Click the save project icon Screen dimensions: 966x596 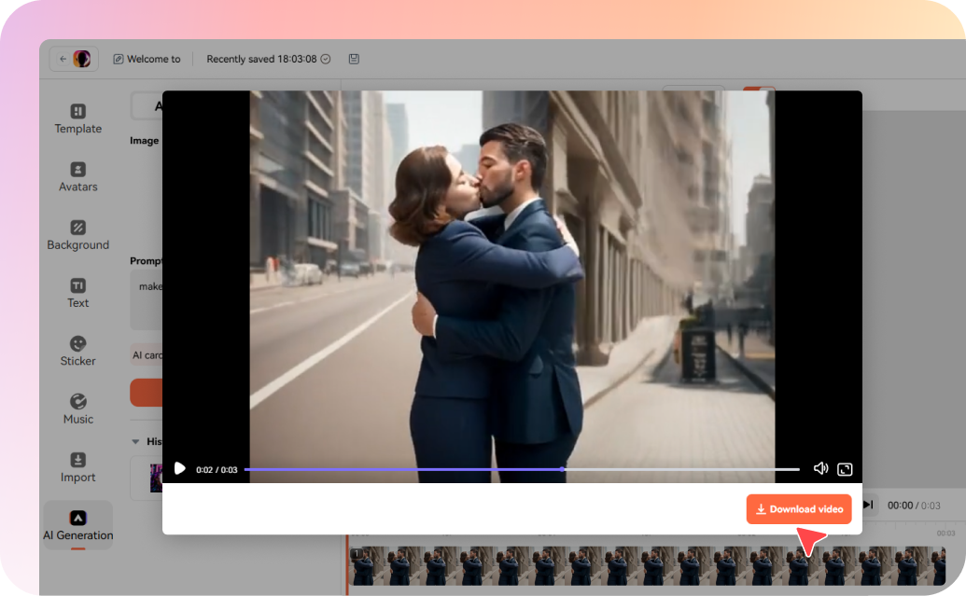[x=354, y=59]
